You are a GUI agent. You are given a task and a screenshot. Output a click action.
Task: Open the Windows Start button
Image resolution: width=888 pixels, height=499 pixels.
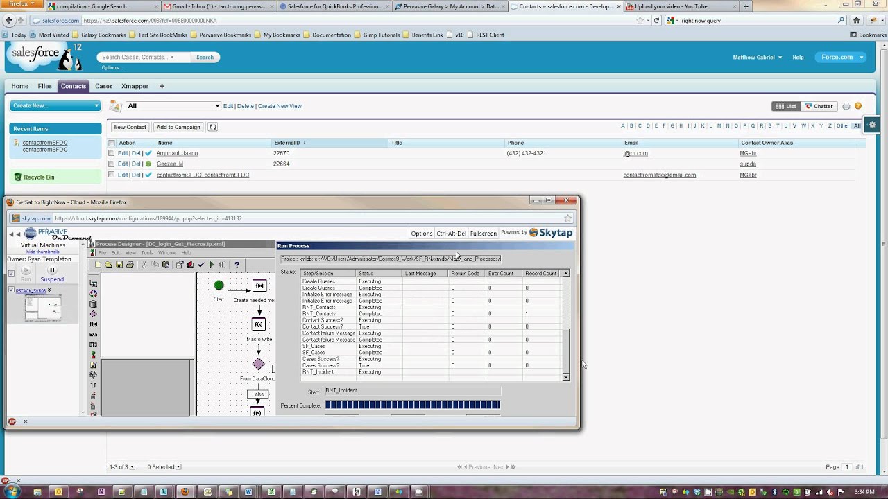[x=13, y=491]
